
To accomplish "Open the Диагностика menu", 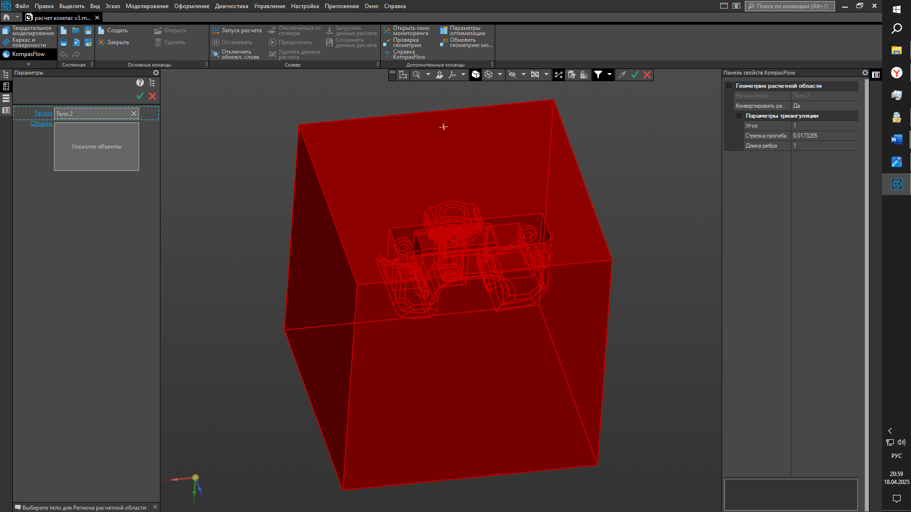I will tap(231, 6).
